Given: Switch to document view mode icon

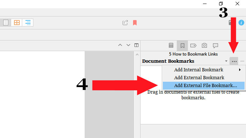Looking at the screenshot, I should pos(6,23).
